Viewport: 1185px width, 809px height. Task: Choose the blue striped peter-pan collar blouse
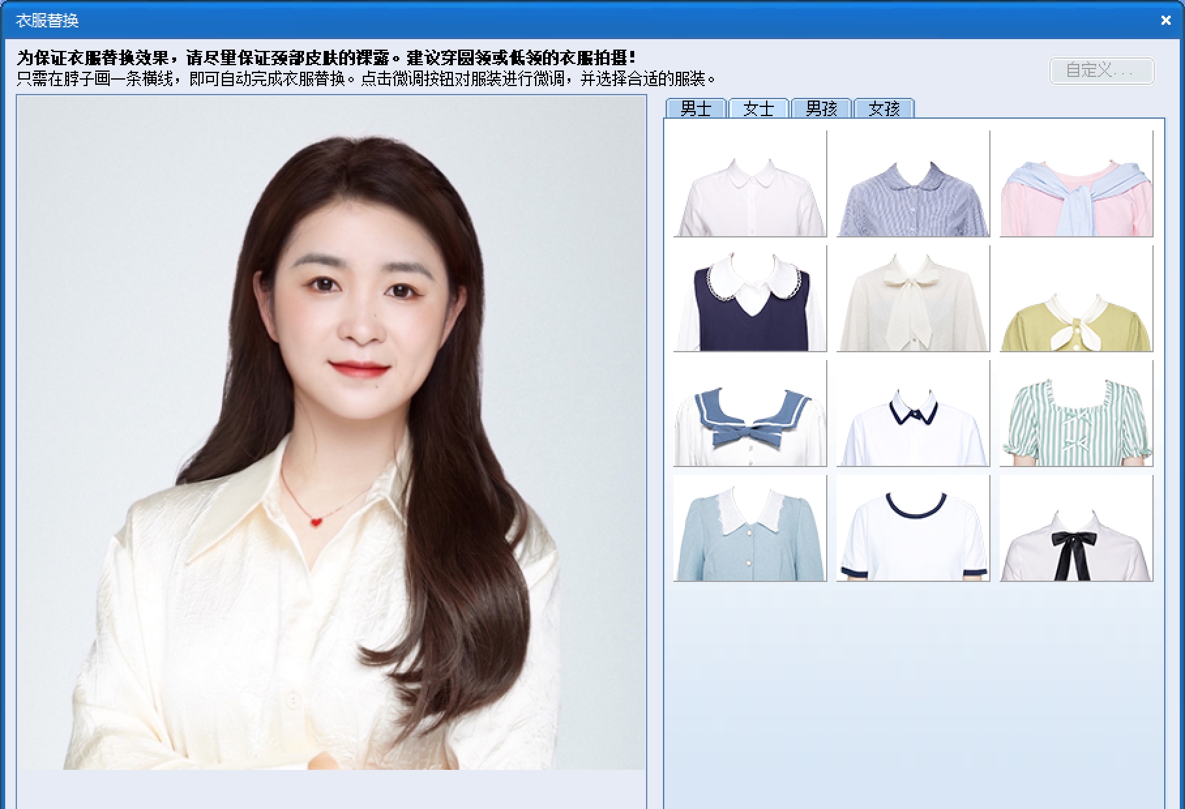point(913,184)
